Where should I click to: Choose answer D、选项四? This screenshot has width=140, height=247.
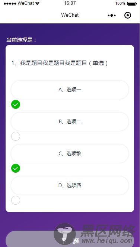(70, 186)
